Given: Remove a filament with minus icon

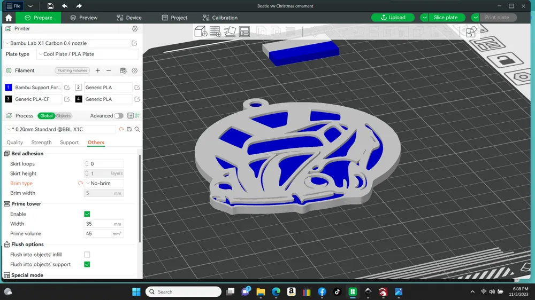Looking at the screenshot, I should 109,70.
